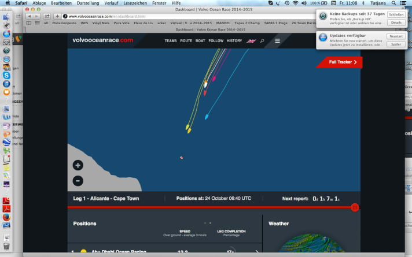
Task: Open Spotlight search in menu bar
Action: (393, 3)
